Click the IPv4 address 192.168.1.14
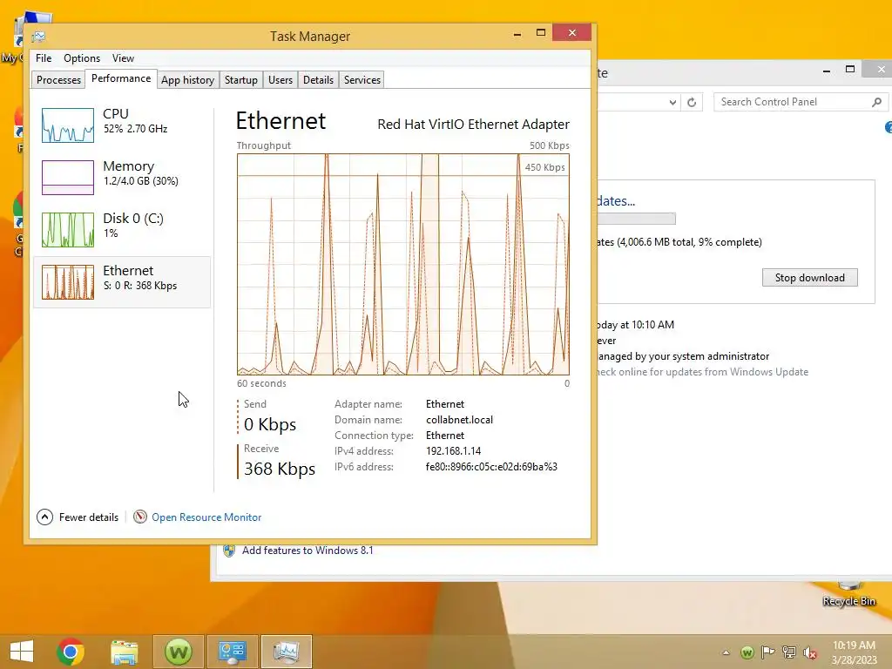The width and height of the screenshot is (892, 669). pyautogui.click(x=453, y=451)
